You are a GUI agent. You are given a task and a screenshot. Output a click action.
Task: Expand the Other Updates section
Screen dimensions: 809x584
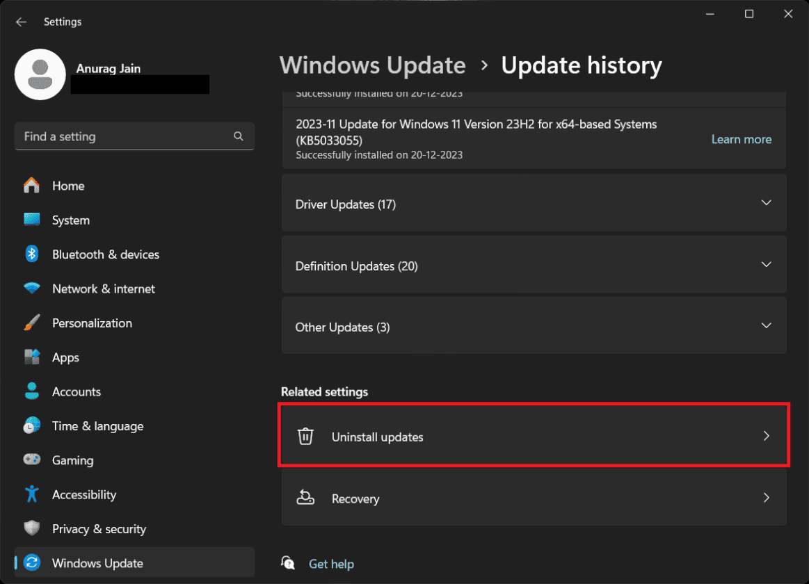click(766, 325)
